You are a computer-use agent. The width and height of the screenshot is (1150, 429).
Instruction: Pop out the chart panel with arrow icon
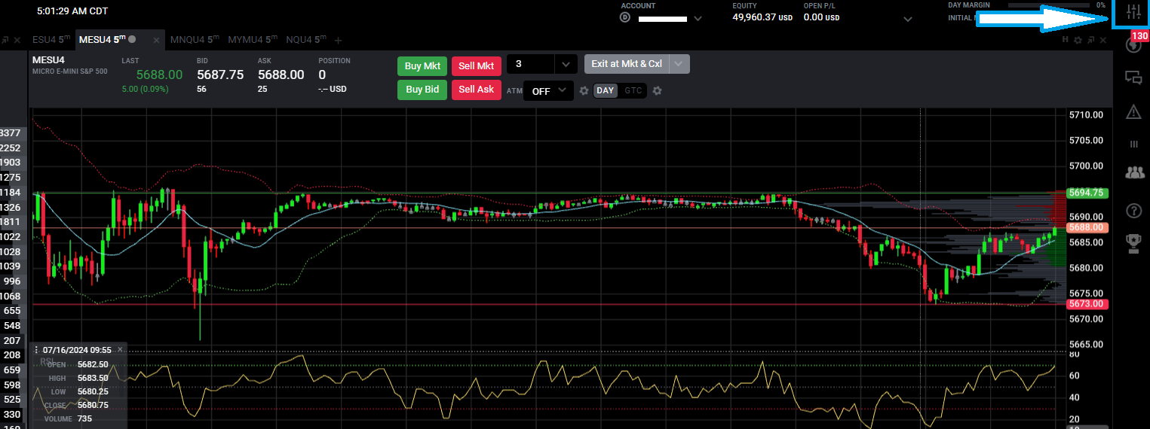click(x=1090, y=40)
